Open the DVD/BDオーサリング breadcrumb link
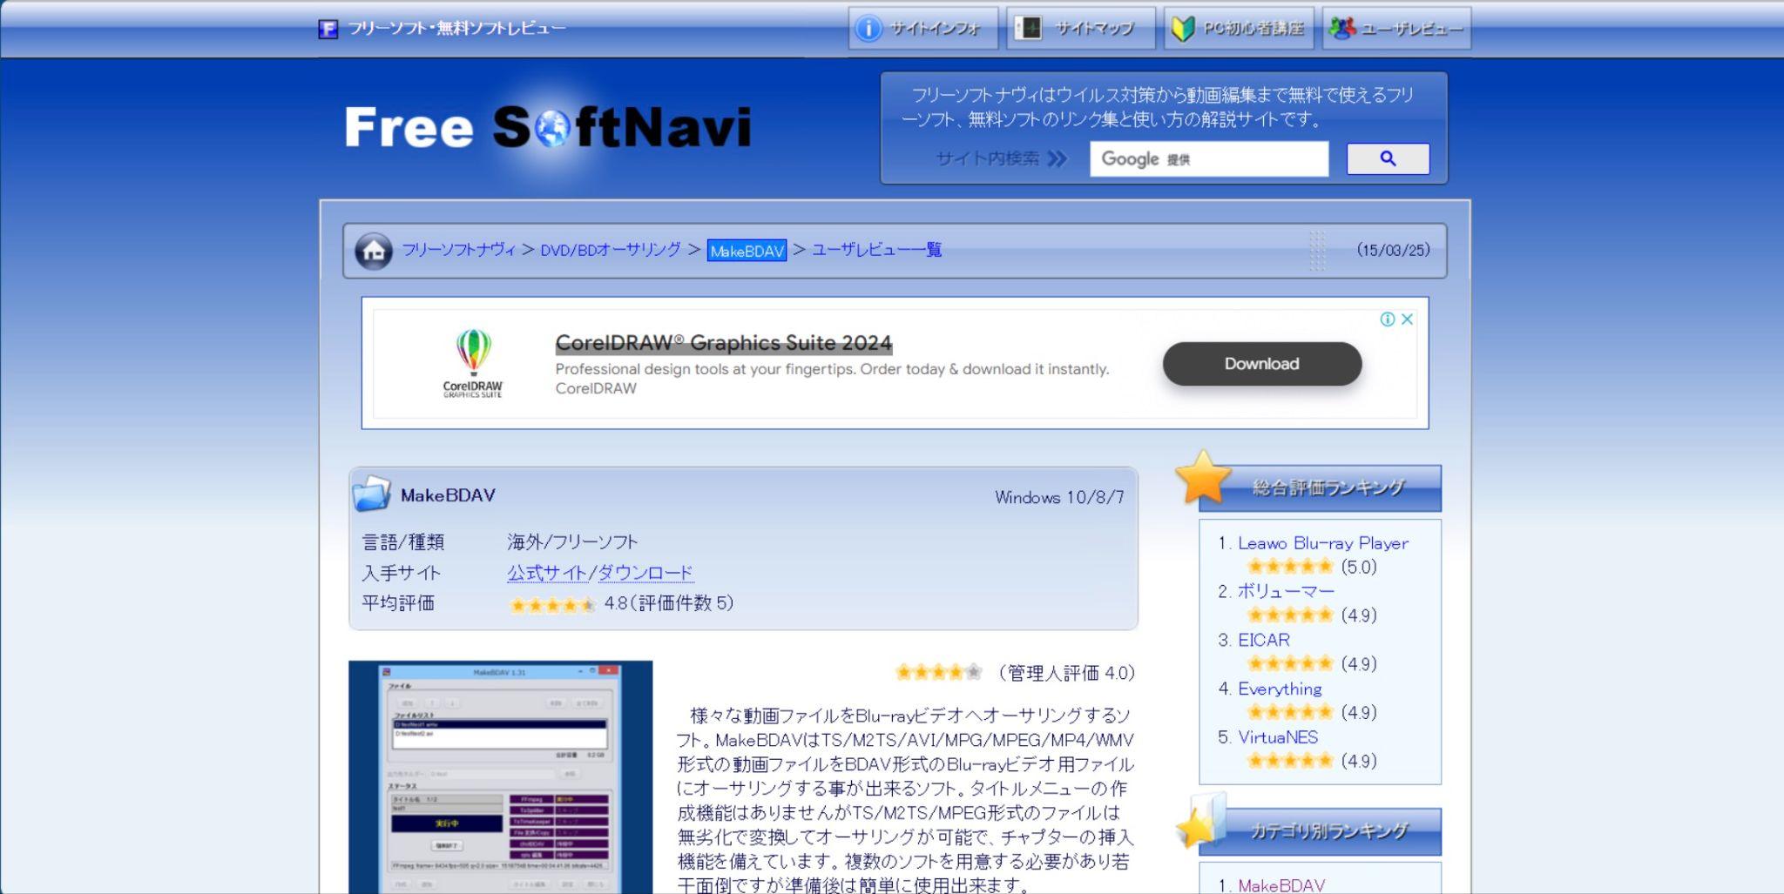Viewport: 1784px width, 894px height. [610, 251]
